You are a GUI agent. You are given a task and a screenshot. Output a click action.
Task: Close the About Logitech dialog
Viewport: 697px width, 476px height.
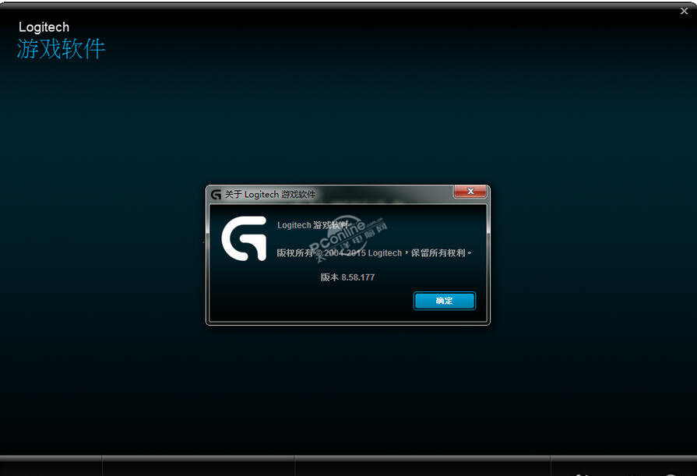point(470,192)
